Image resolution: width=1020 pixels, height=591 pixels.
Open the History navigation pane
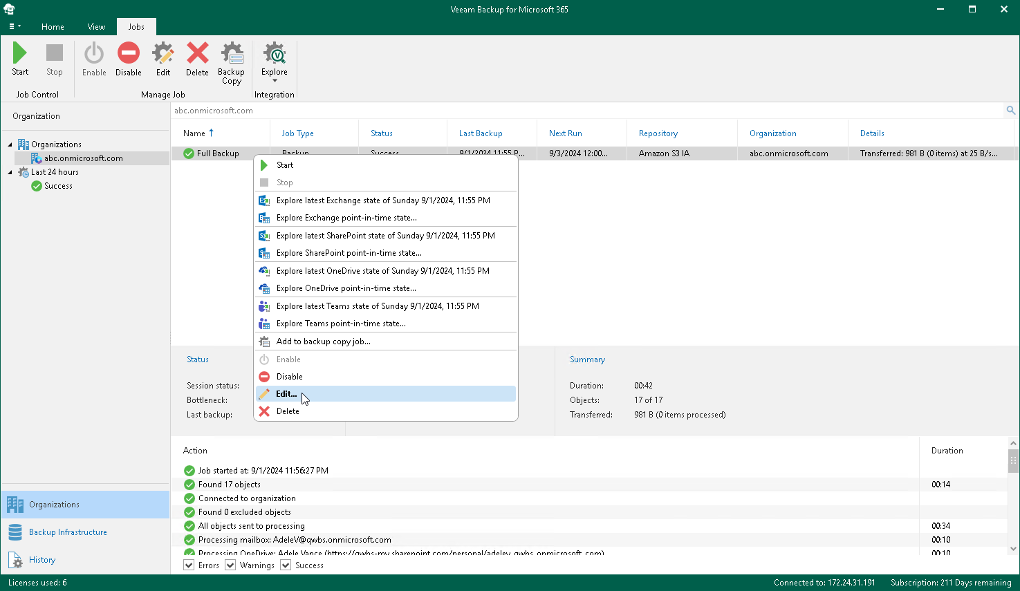coord(86,560)
